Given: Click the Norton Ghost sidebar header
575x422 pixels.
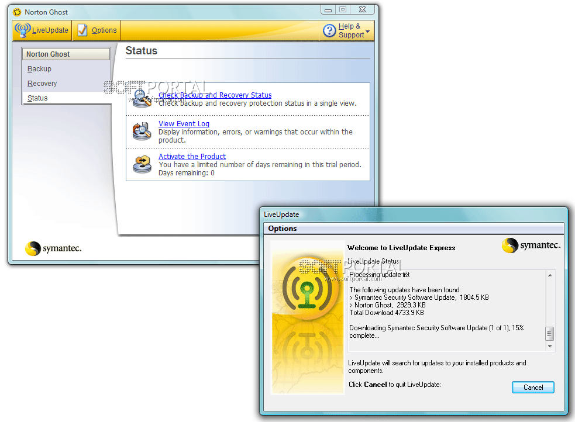Looking at the screenshot, I should (66, 54).
